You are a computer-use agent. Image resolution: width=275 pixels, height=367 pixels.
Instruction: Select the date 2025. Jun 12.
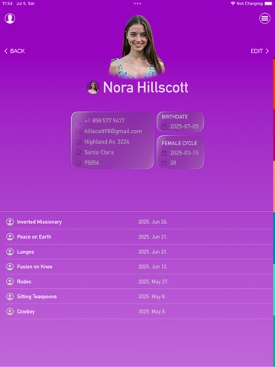pos(153,267)
